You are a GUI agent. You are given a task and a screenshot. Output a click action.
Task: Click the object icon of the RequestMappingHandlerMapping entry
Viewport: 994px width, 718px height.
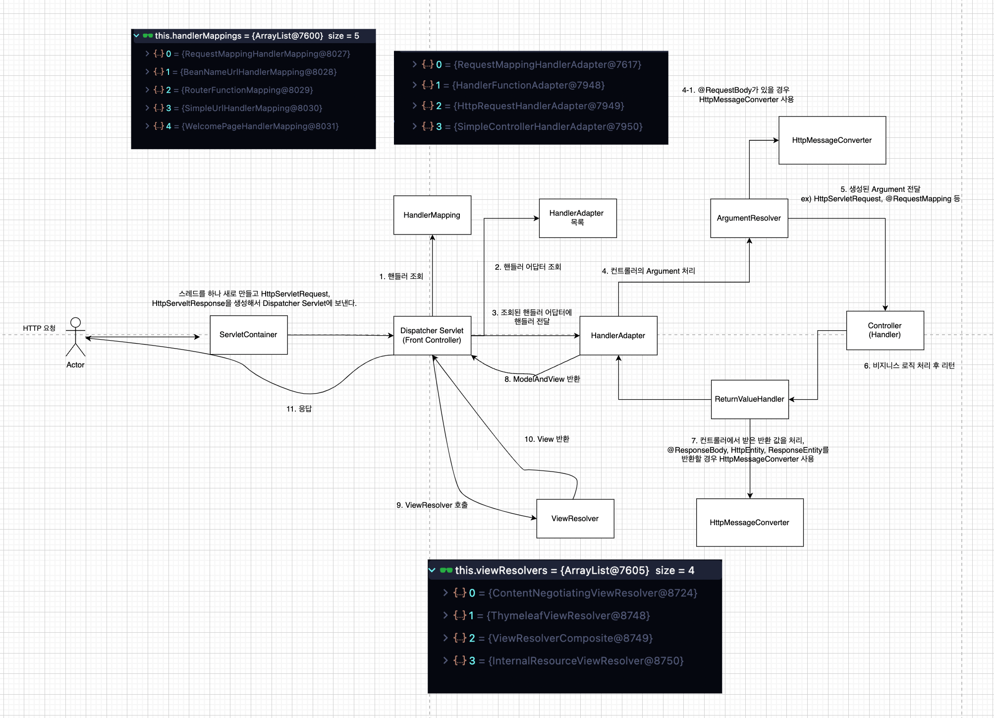tap(159, 54)
